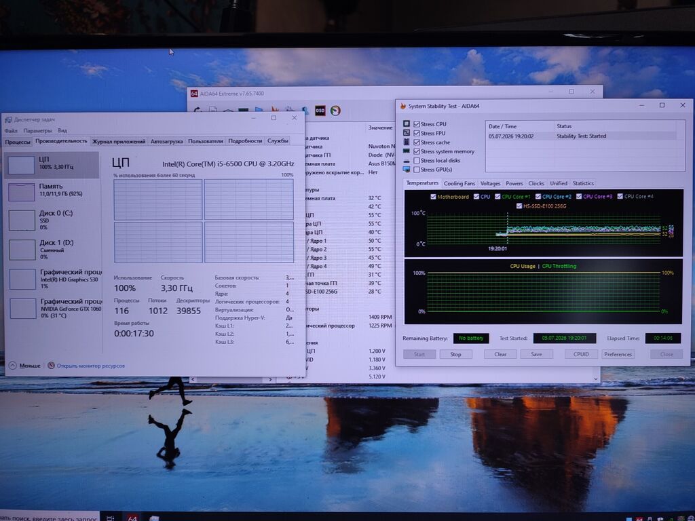Switch to the Powers tab
Screen dimensions: 695x521
tap(514, 183)
